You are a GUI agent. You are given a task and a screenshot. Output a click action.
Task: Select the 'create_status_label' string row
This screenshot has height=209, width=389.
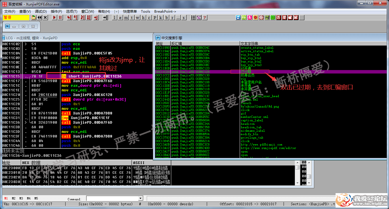(x=271, y=48)
